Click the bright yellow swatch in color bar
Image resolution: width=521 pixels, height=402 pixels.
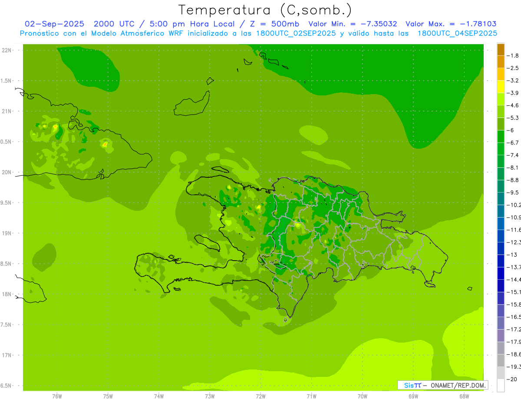pyautogui.click(x=501, y=87)
